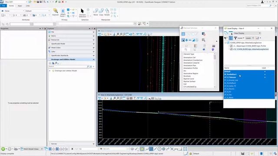Switch to the Links ribbon tab
Viewport: 278px width, 156px height.
(28, 6)
